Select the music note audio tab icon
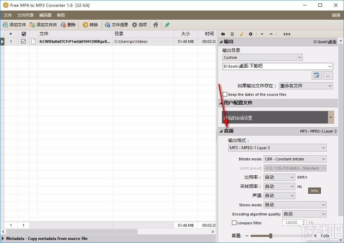The height and width of the screenshot is (243, 344). [241, 34]
